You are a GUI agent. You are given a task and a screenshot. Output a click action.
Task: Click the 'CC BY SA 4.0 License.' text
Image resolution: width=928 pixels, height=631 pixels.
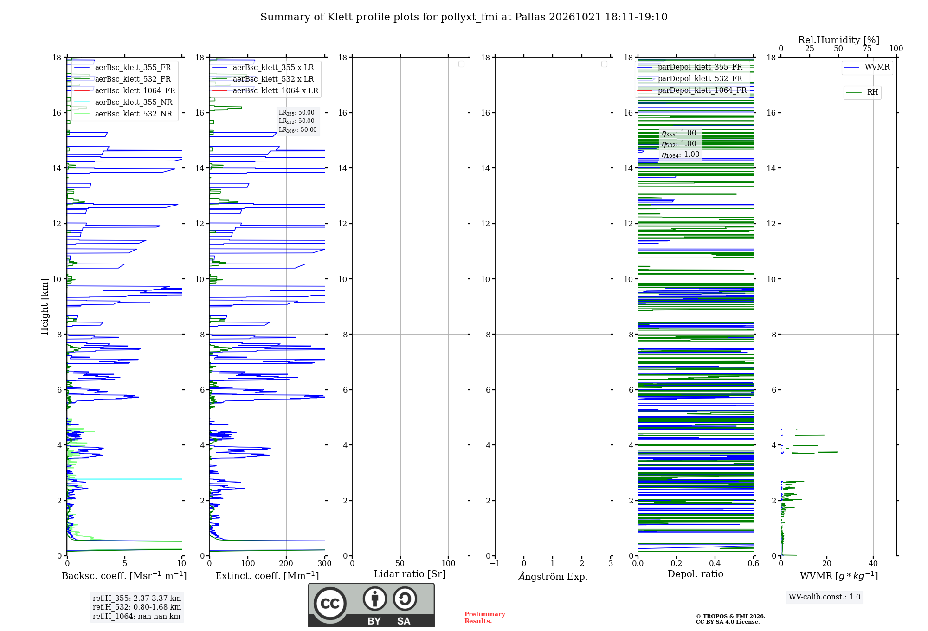[x=728, y=622]
